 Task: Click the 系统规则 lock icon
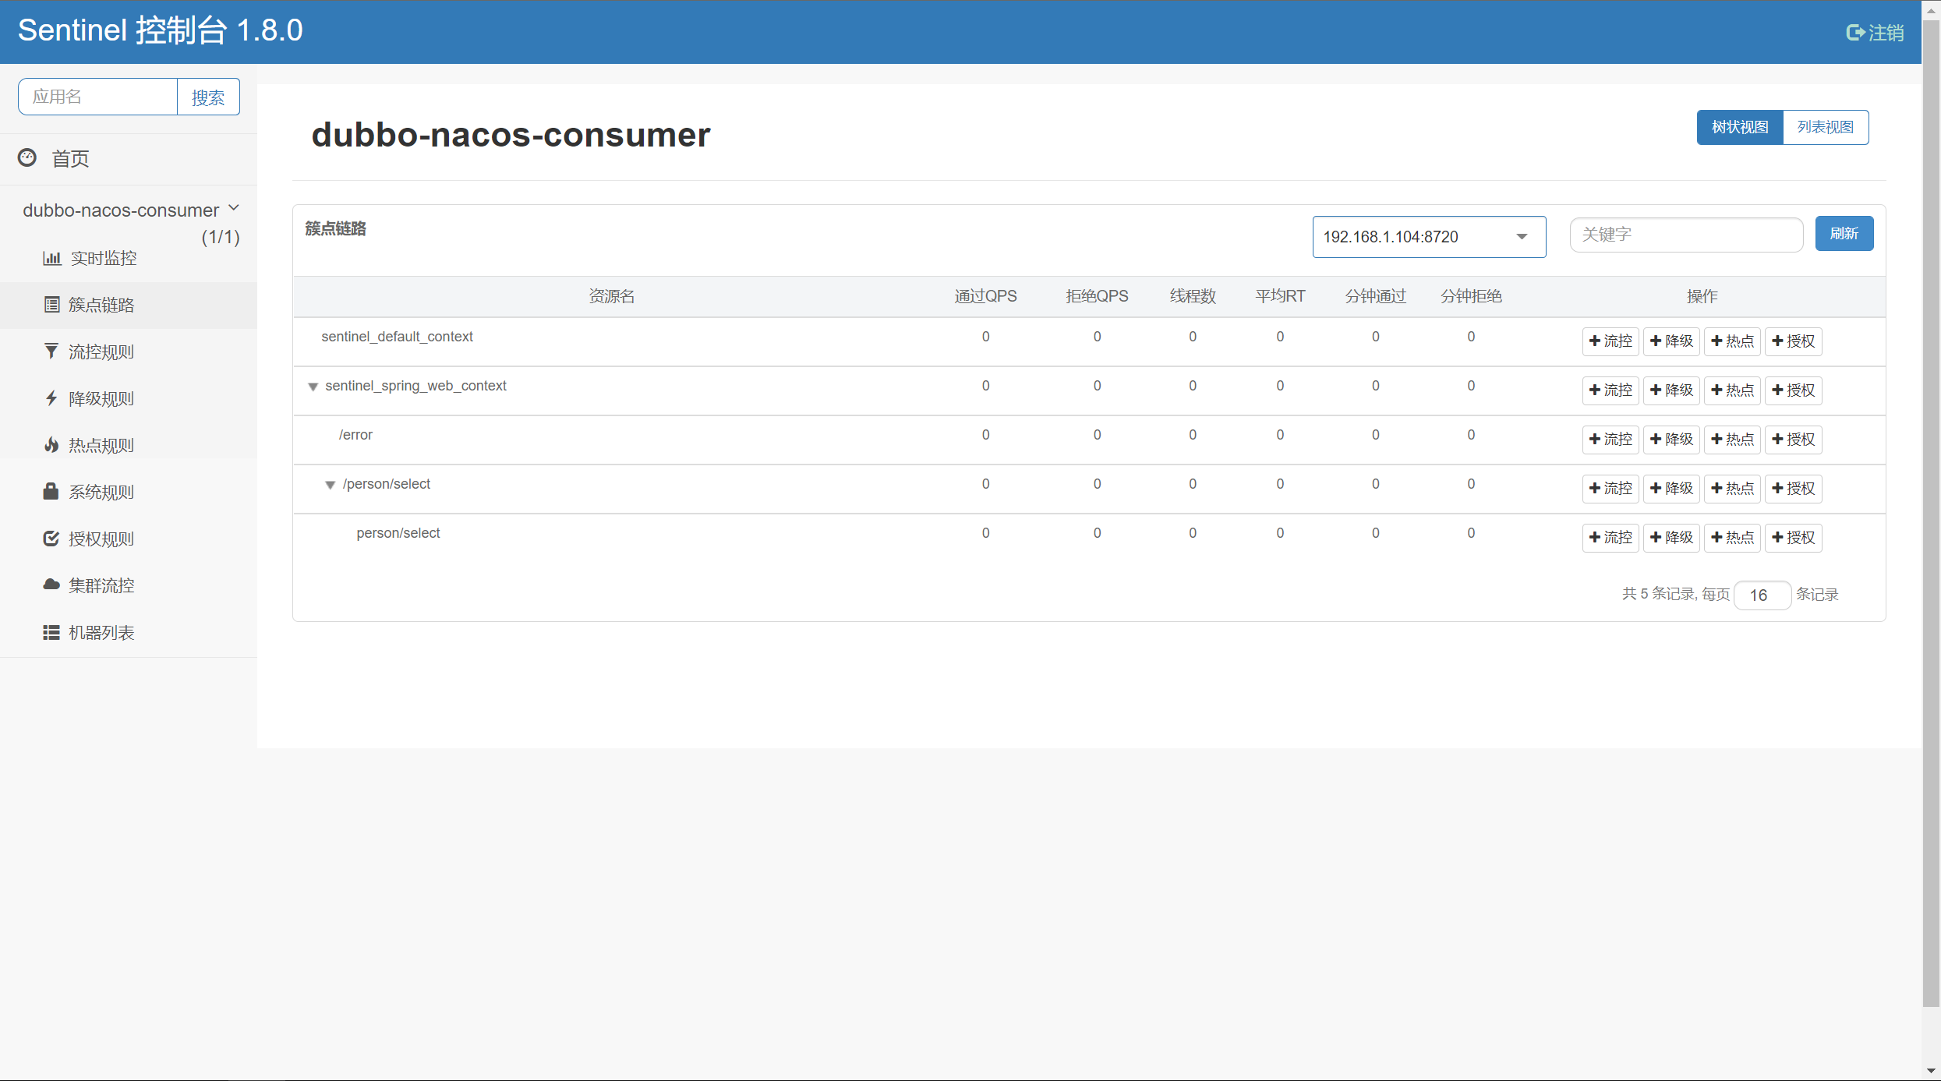coord(51,491)
